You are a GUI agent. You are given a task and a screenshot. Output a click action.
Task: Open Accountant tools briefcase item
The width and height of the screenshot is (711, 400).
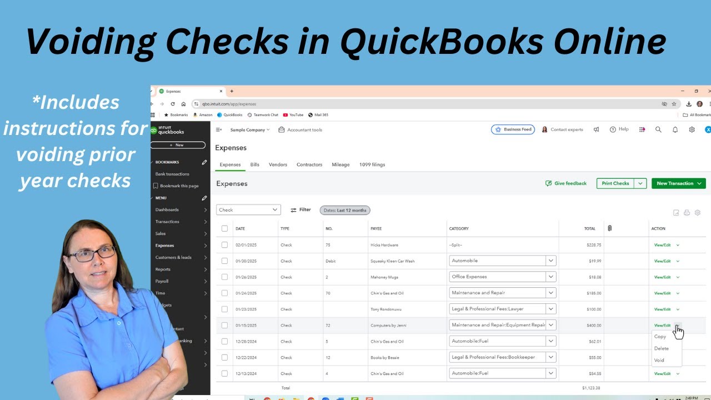[x=300, y=129]
